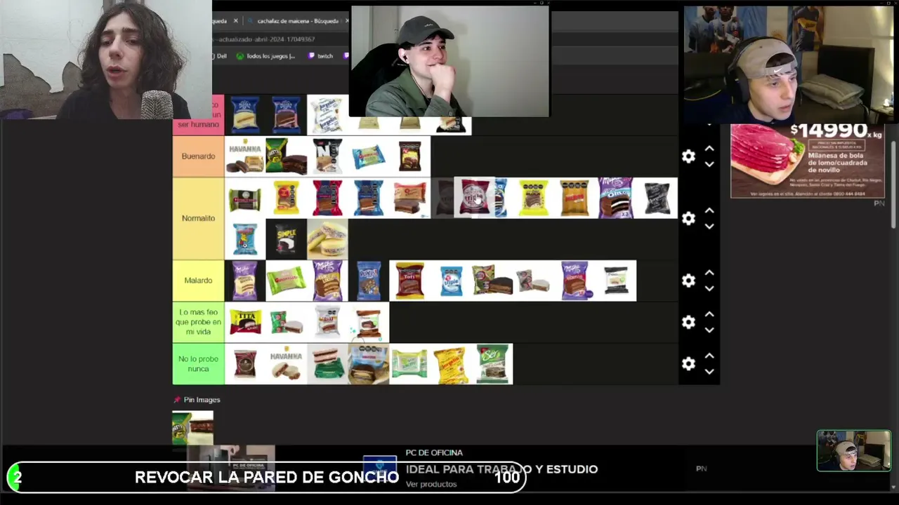
Task: Open settings for "No lo probe nunca" tier
Action: point(688,363)
